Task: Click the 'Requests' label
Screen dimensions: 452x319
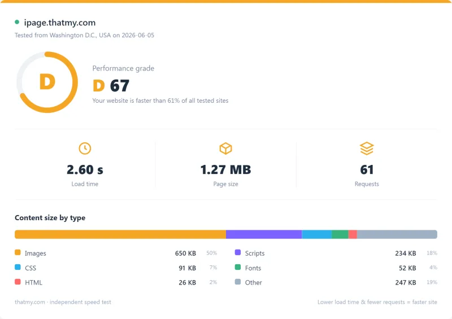Action: (x=367, y=184)
